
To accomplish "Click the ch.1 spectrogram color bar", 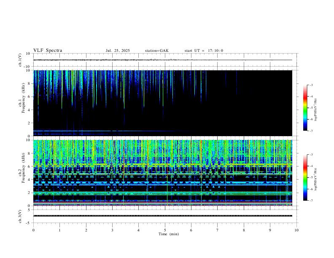I will pyautogui.click(x=305, y=108).
